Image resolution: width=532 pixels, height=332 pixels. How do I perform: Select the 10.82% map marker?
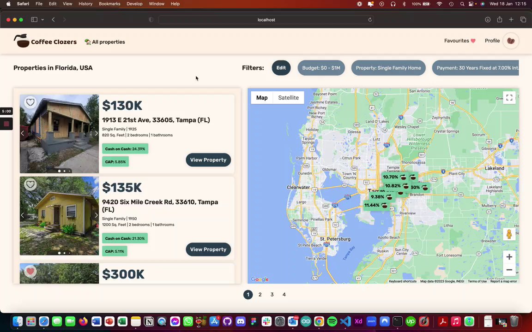(397, 186)
